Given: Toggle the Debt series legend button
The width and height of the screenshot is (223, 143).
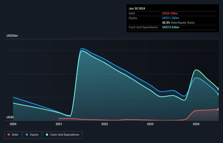Looking at the screenshot, I should point(13,135).
